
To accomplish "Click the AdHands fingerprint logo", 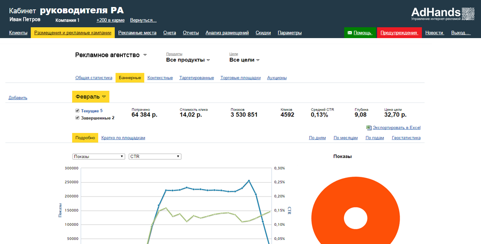I will coord(468,14).
